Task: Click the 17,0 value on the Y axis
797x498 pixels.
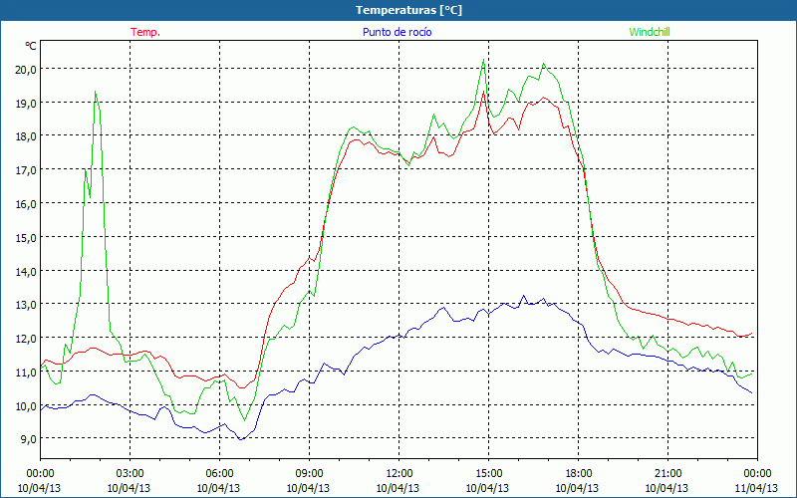Action: click(x=27, y=170)
